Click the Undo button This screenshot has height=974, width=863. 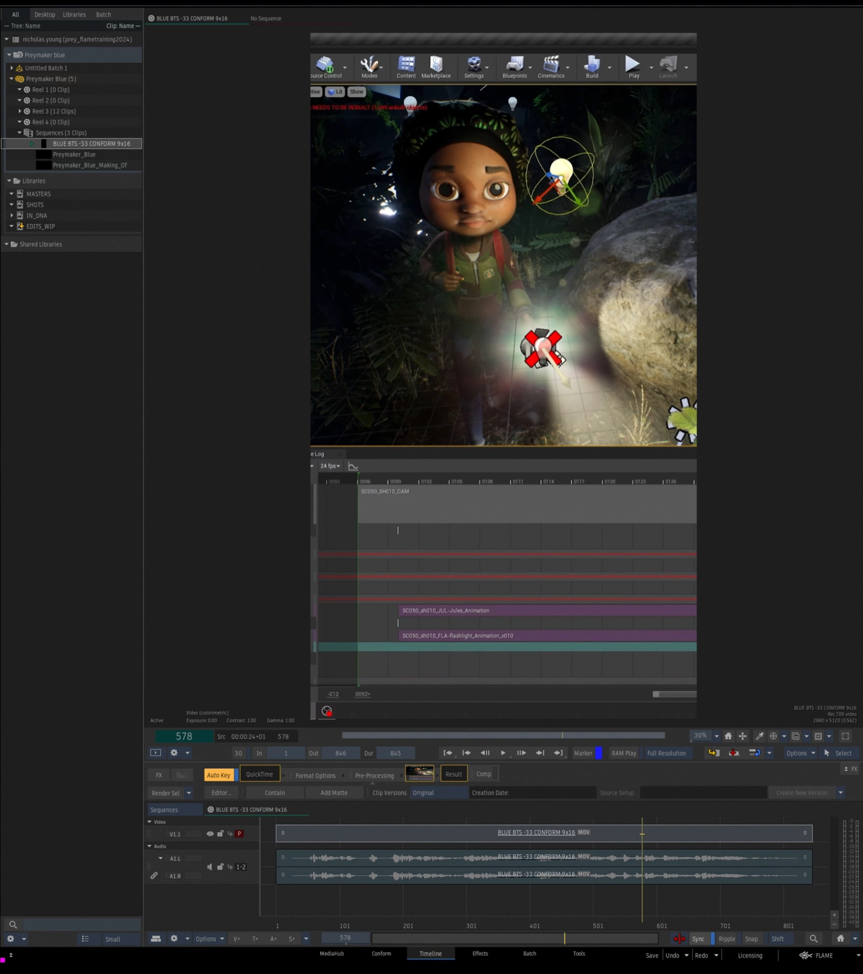(x=672, y=956)
